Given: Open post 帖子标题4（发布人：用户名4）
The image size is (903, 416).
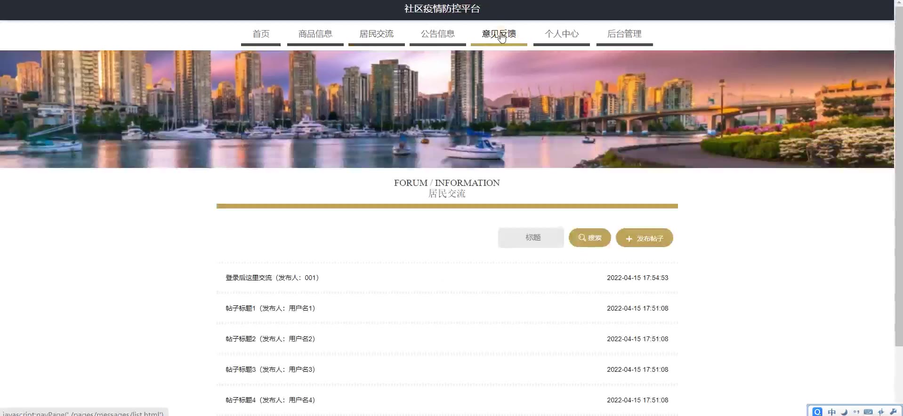Looking at the screenshot, I should point(271,400).
